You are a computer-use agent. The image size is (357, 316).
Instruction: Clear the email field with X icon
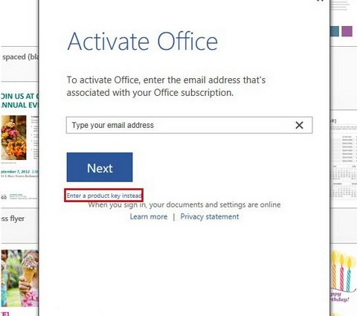pos(299,125)
